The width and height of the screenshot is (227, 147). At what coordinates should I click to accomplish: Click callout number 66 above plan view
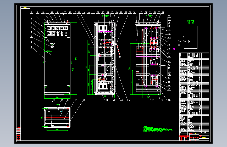point(76,100)
